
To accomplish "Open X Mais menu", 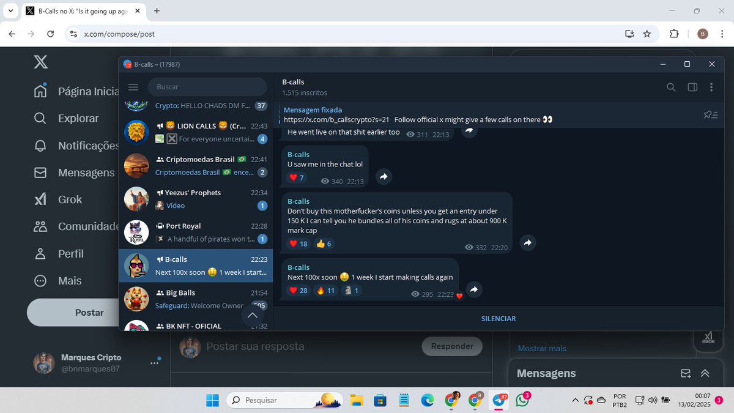I will pos(57,281).
